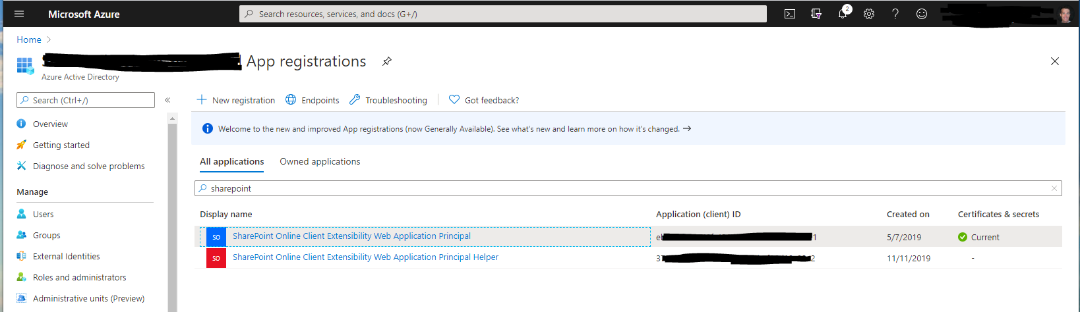The image size is (1080, 312).
Task: Click the 11/11/2019 created date cell
Action: coord(909,258)
